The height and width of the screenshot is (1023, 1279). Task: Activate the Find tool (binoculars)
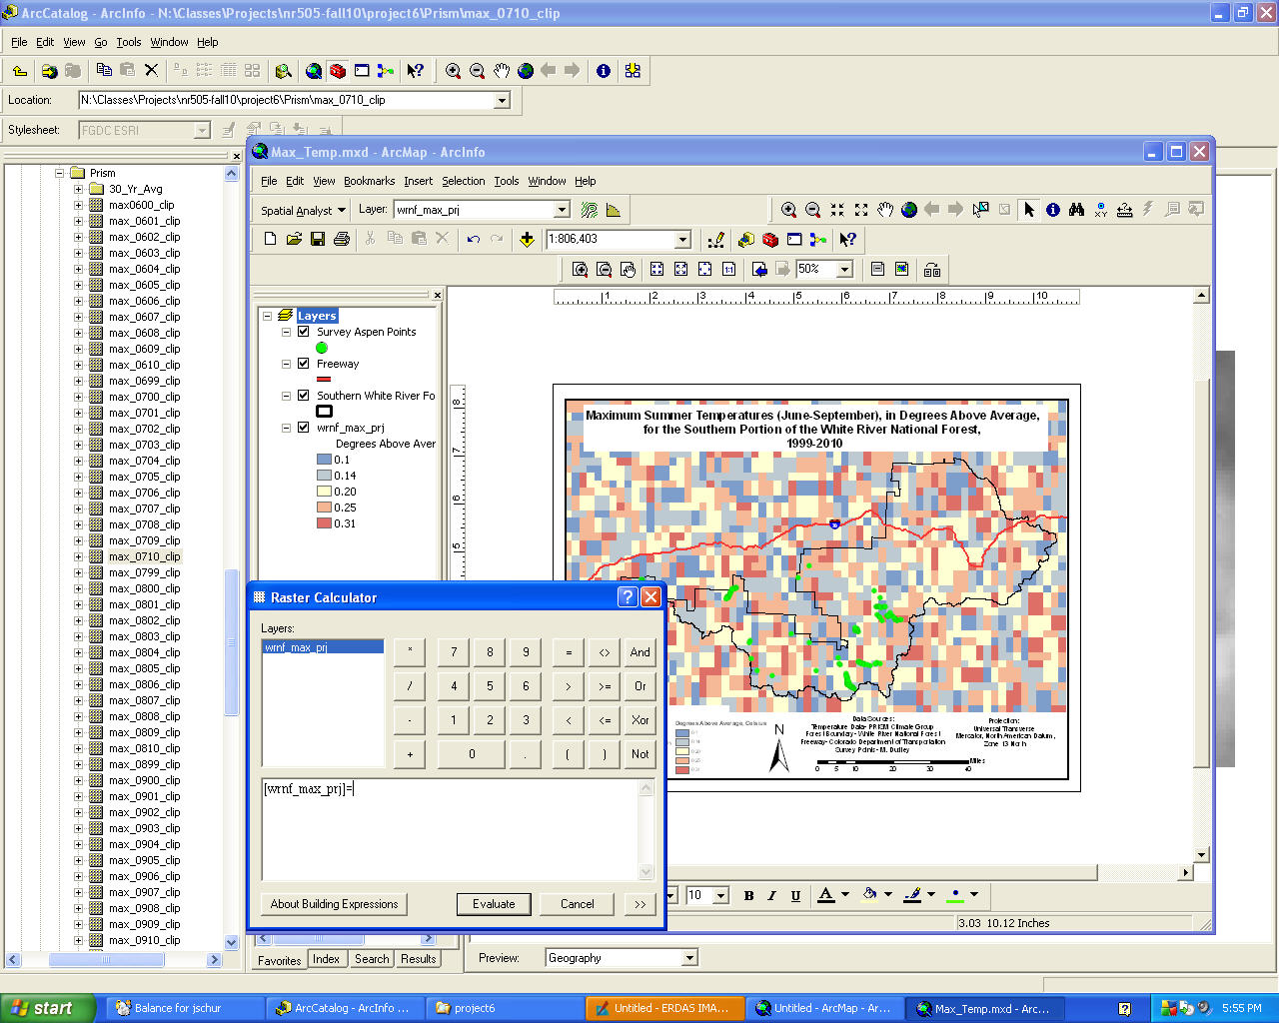pos(1077,210)
